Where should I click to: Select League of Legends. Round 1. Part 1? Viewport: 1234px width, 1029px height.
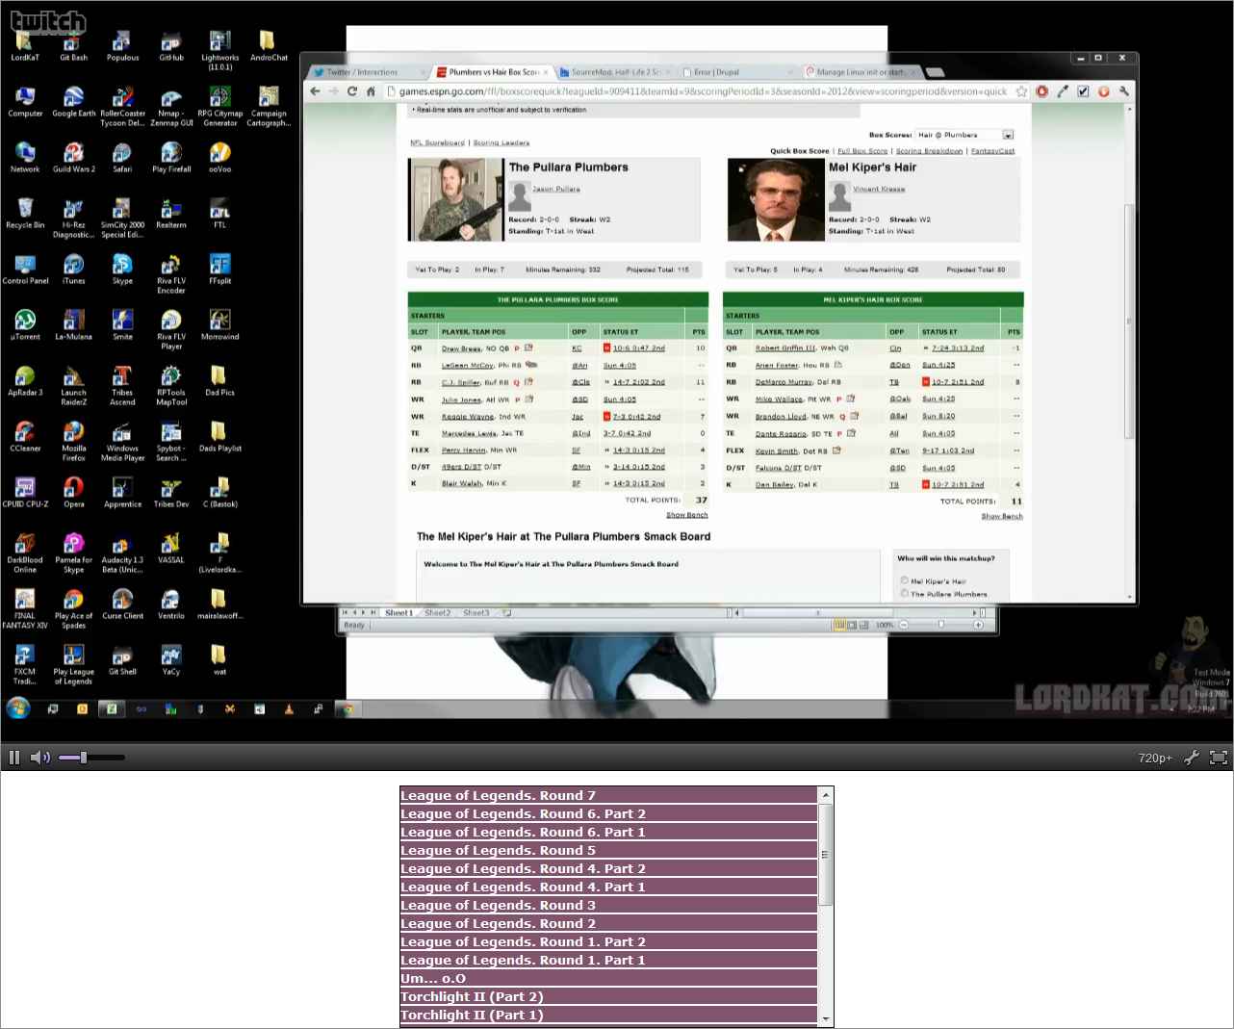(x=608, y=960)
